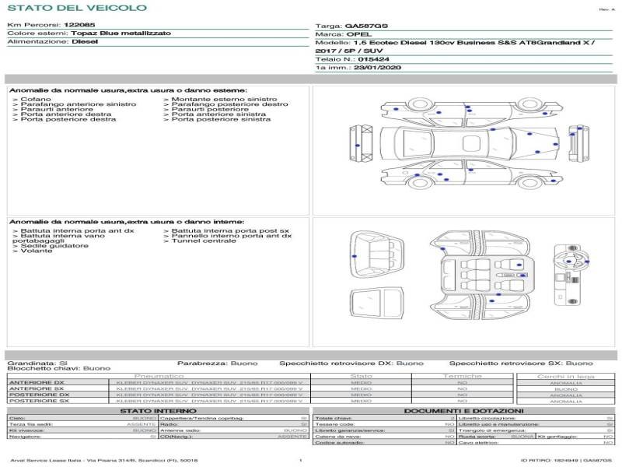Click the Targa value GA587GS
Screen dimensions: 622x467
click(366, 26)
